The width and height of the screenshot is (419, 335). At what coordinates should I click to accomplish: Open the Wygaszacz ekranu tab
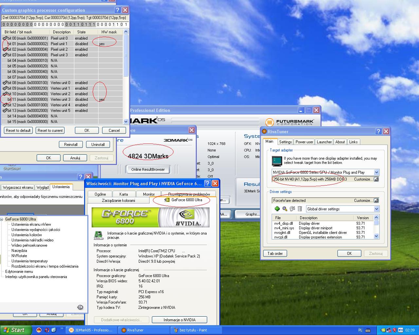tap(18, 187)
